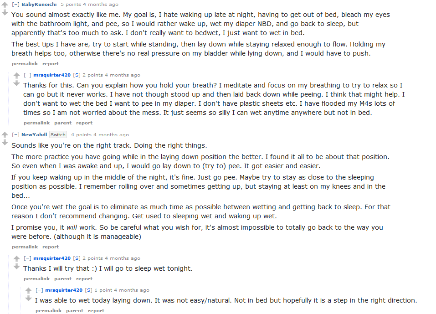
Task: Downvote BabyKunoichi's comment
Action: tap(5, 12)
